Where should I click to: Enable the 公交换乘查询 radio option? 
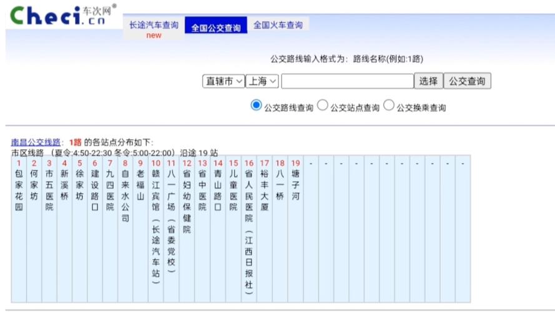pyautogui.click(x=389, y=105)
